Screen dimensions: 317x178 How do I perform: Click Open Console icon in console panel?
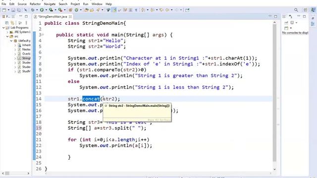coord(286,28)
